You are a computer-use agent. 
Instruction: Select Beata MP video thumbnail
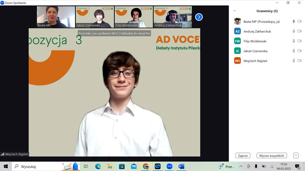(x=56, y=17)
